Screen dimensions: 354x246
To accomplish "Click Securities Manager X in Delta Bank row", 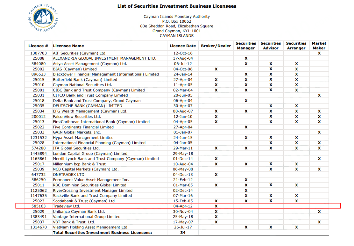I will coord(246,101).
